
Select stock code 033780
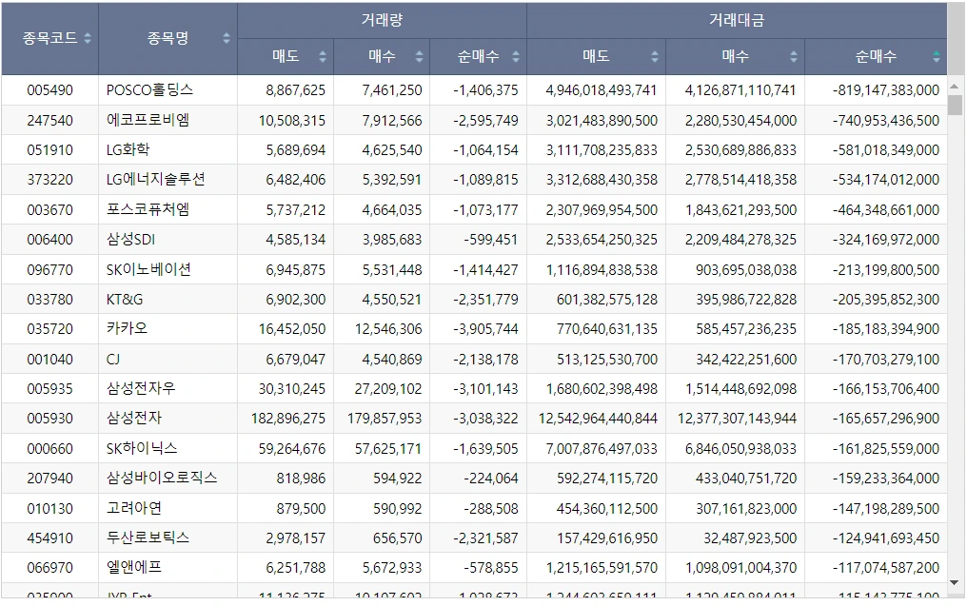[x=49, y=299]
